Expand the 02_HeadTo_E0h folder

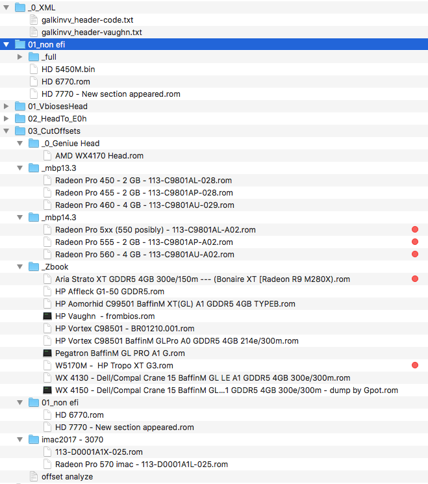[x=6, y=118]
